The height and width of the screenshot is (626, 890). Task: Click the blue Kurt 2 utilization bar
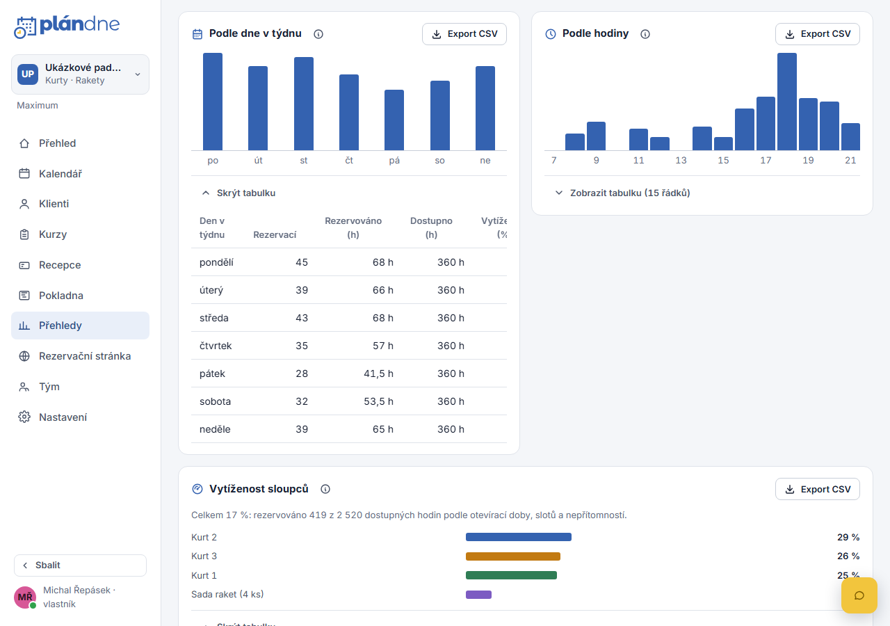[x=519, y=537]
